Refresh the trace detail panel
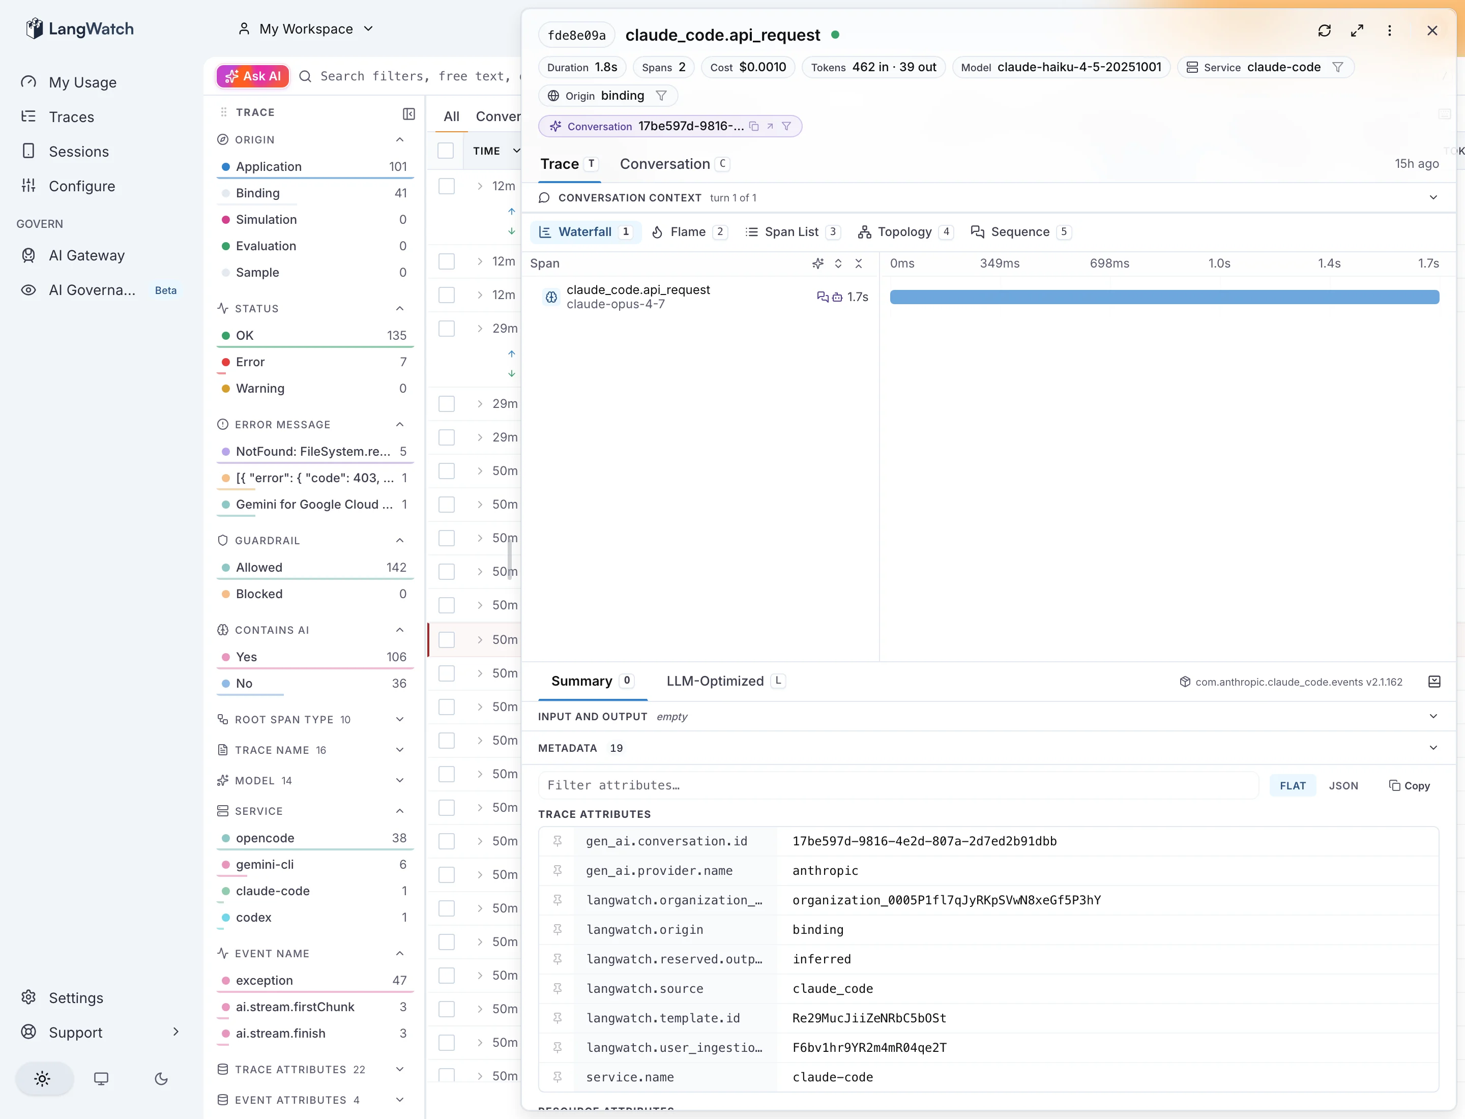1465x1119 pixels. click(1325, 31)
